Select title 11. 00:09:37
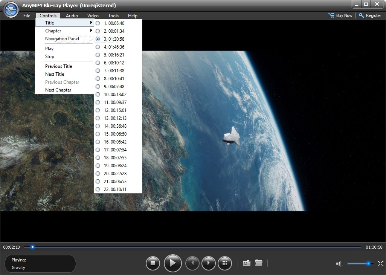386x275 pixels. point(117,102)
